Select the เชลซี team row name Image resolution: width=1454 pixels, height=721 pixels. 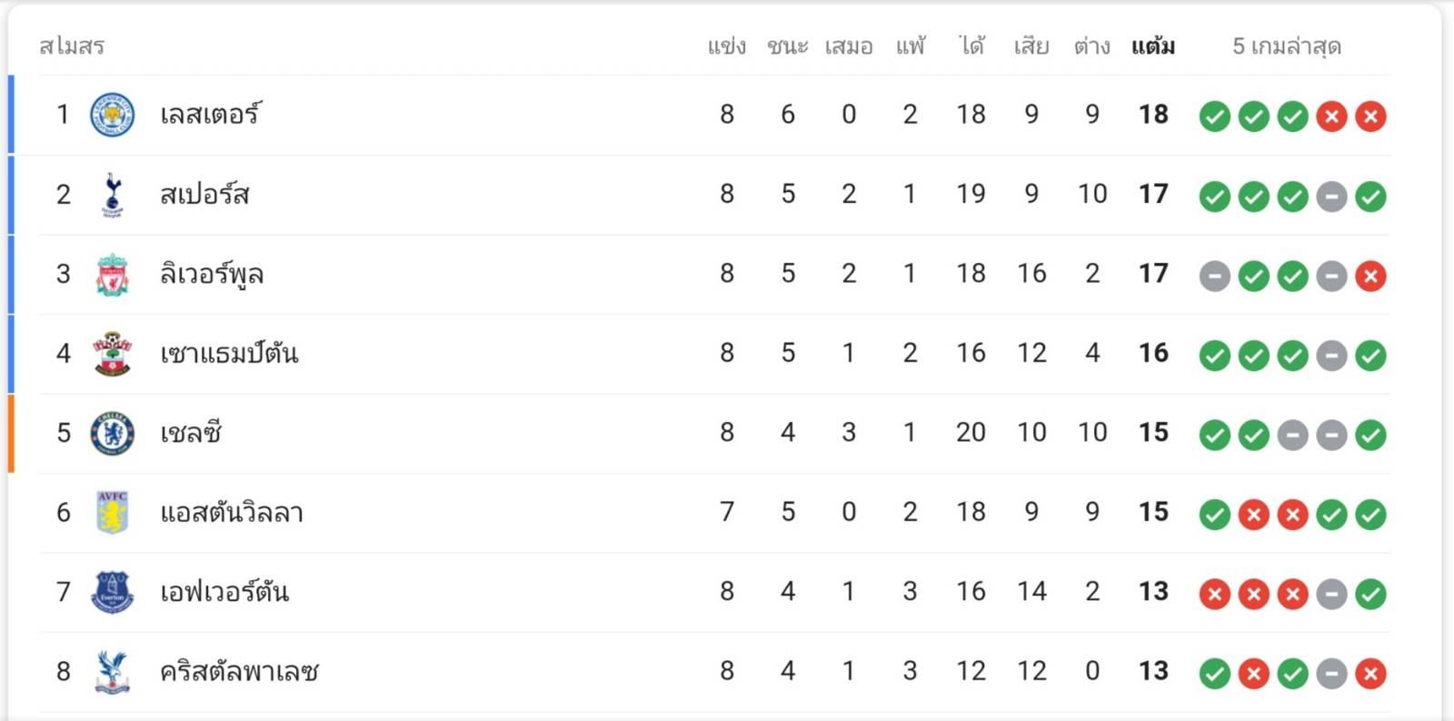click(191, 433)
